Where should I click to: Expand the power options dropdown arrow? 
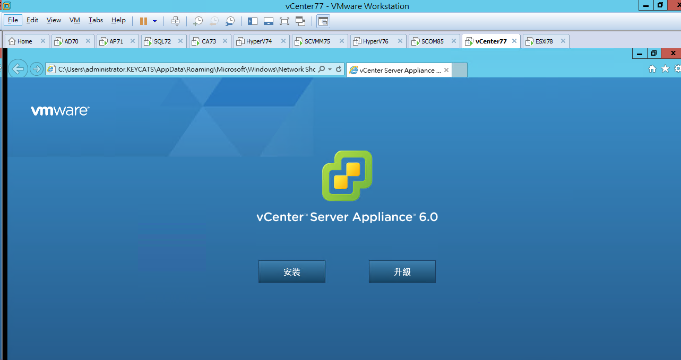pyautogui.click(x=154, y=21)
